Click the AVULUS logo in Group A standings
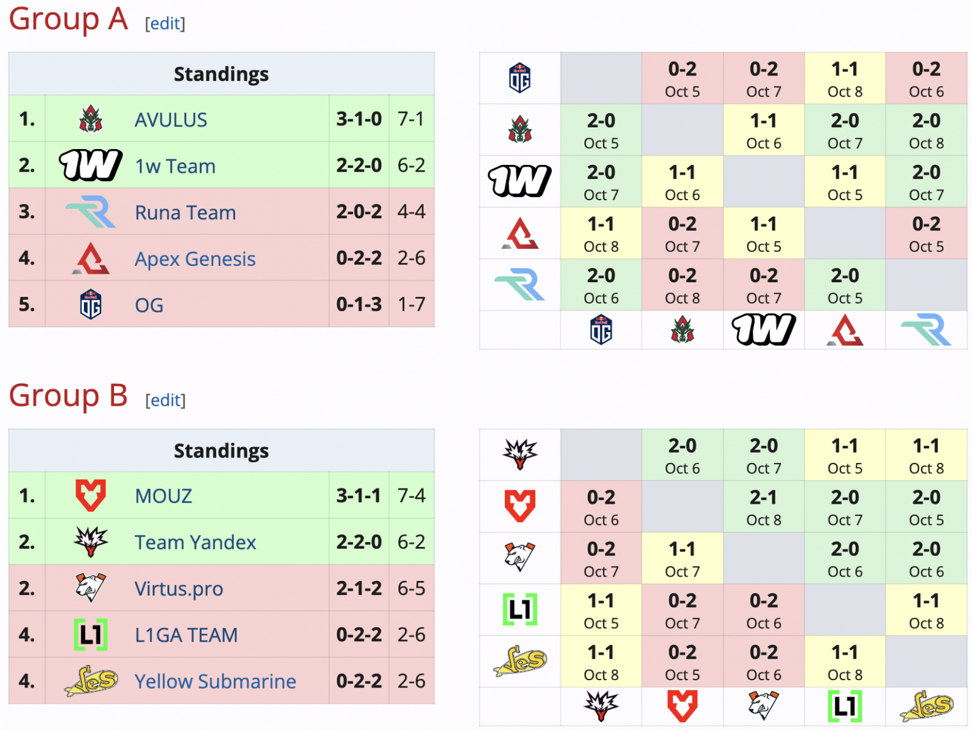 pyautogui.click(x=91, y=119)
